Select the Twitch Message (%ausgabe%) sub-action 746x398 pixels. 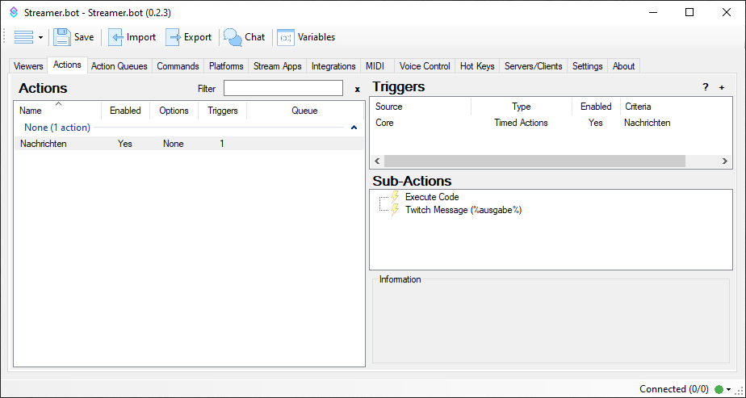click(463, 210)
